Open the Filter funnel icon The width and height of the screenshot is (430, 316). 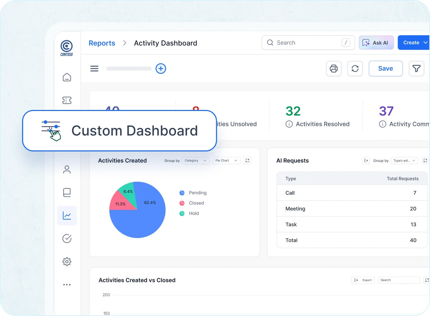(x=417, y=68)
